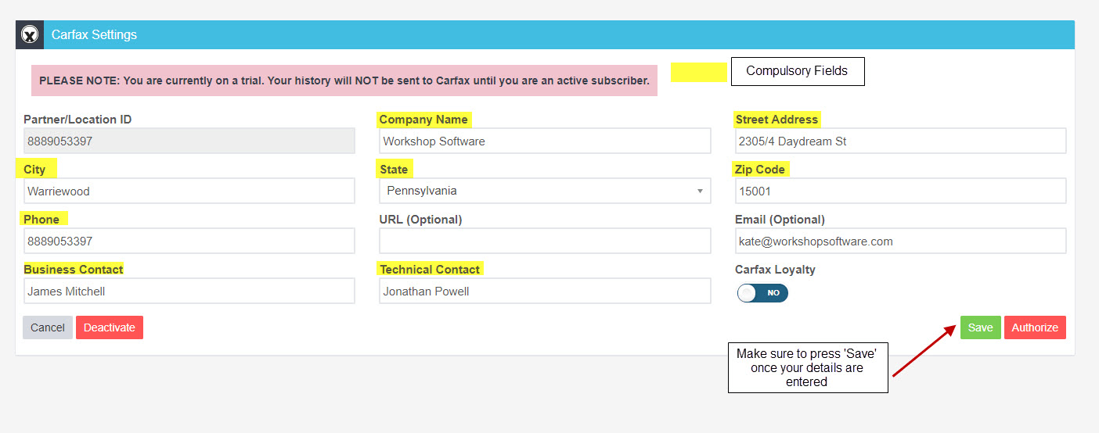Viewport: 1099px width, 433px height.
Task: Focus the Business Contact field James Mitchell
Action: [x=189, y=291]
